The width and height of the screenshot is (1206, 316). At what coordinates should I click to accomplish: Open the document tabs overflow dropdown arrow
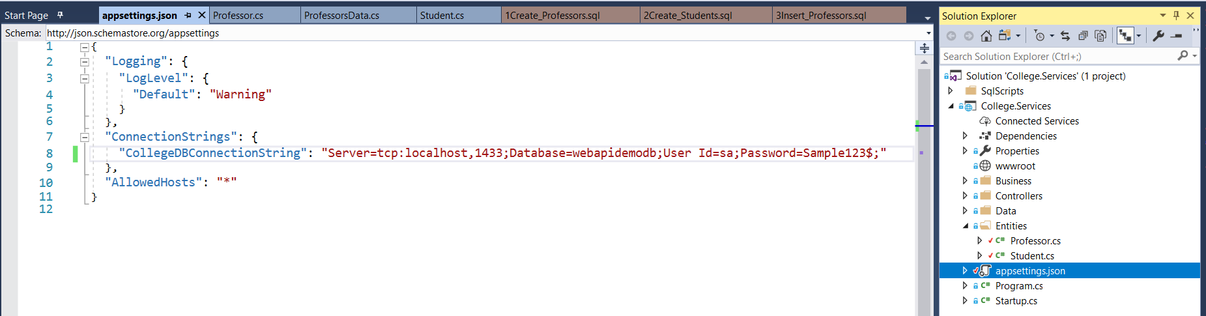click(x=927, y=18)
